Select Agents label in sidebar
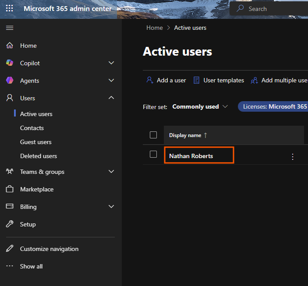Screen dimensions: 308x286 [29, 81]
